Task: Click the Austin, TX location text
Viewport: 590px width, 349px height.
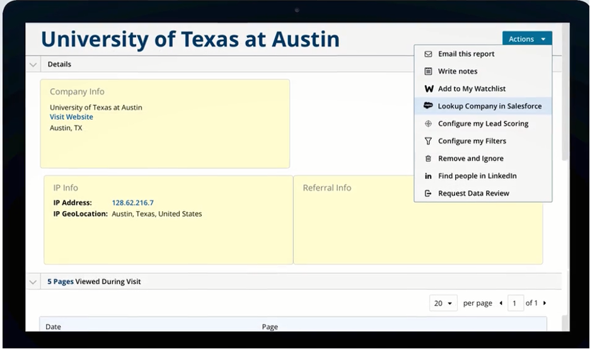Action: [x=66, y=128]
